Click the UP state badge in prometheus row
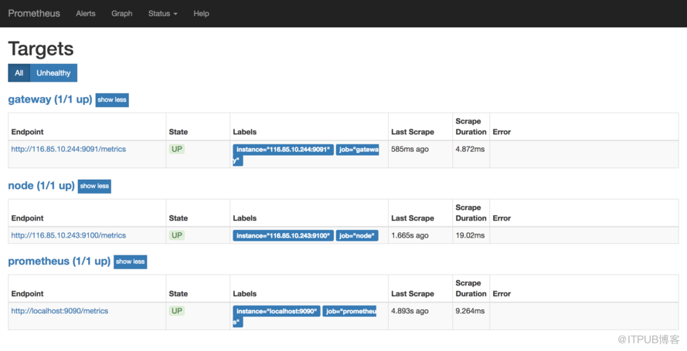 tap(177, 311)
